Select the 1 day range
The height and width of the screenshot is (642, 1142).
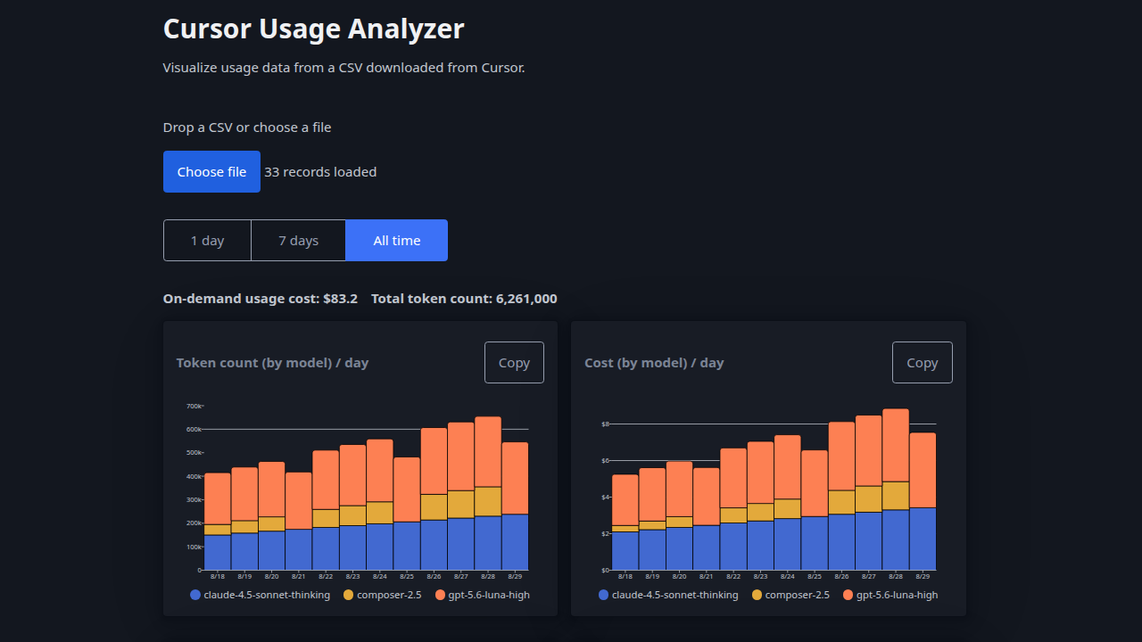click(207, 241)
